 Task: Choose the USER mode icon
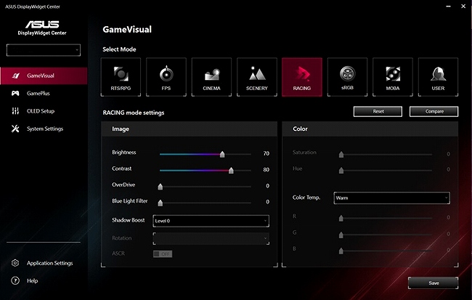click(x=438, y=77)
